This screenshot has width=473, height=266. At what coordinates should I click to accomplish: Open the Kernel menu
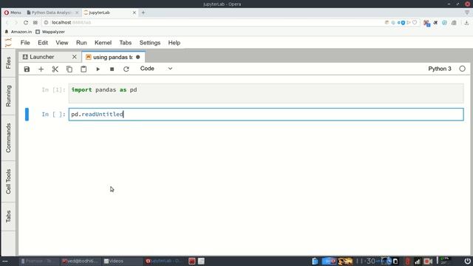click(x=103, y=43)
